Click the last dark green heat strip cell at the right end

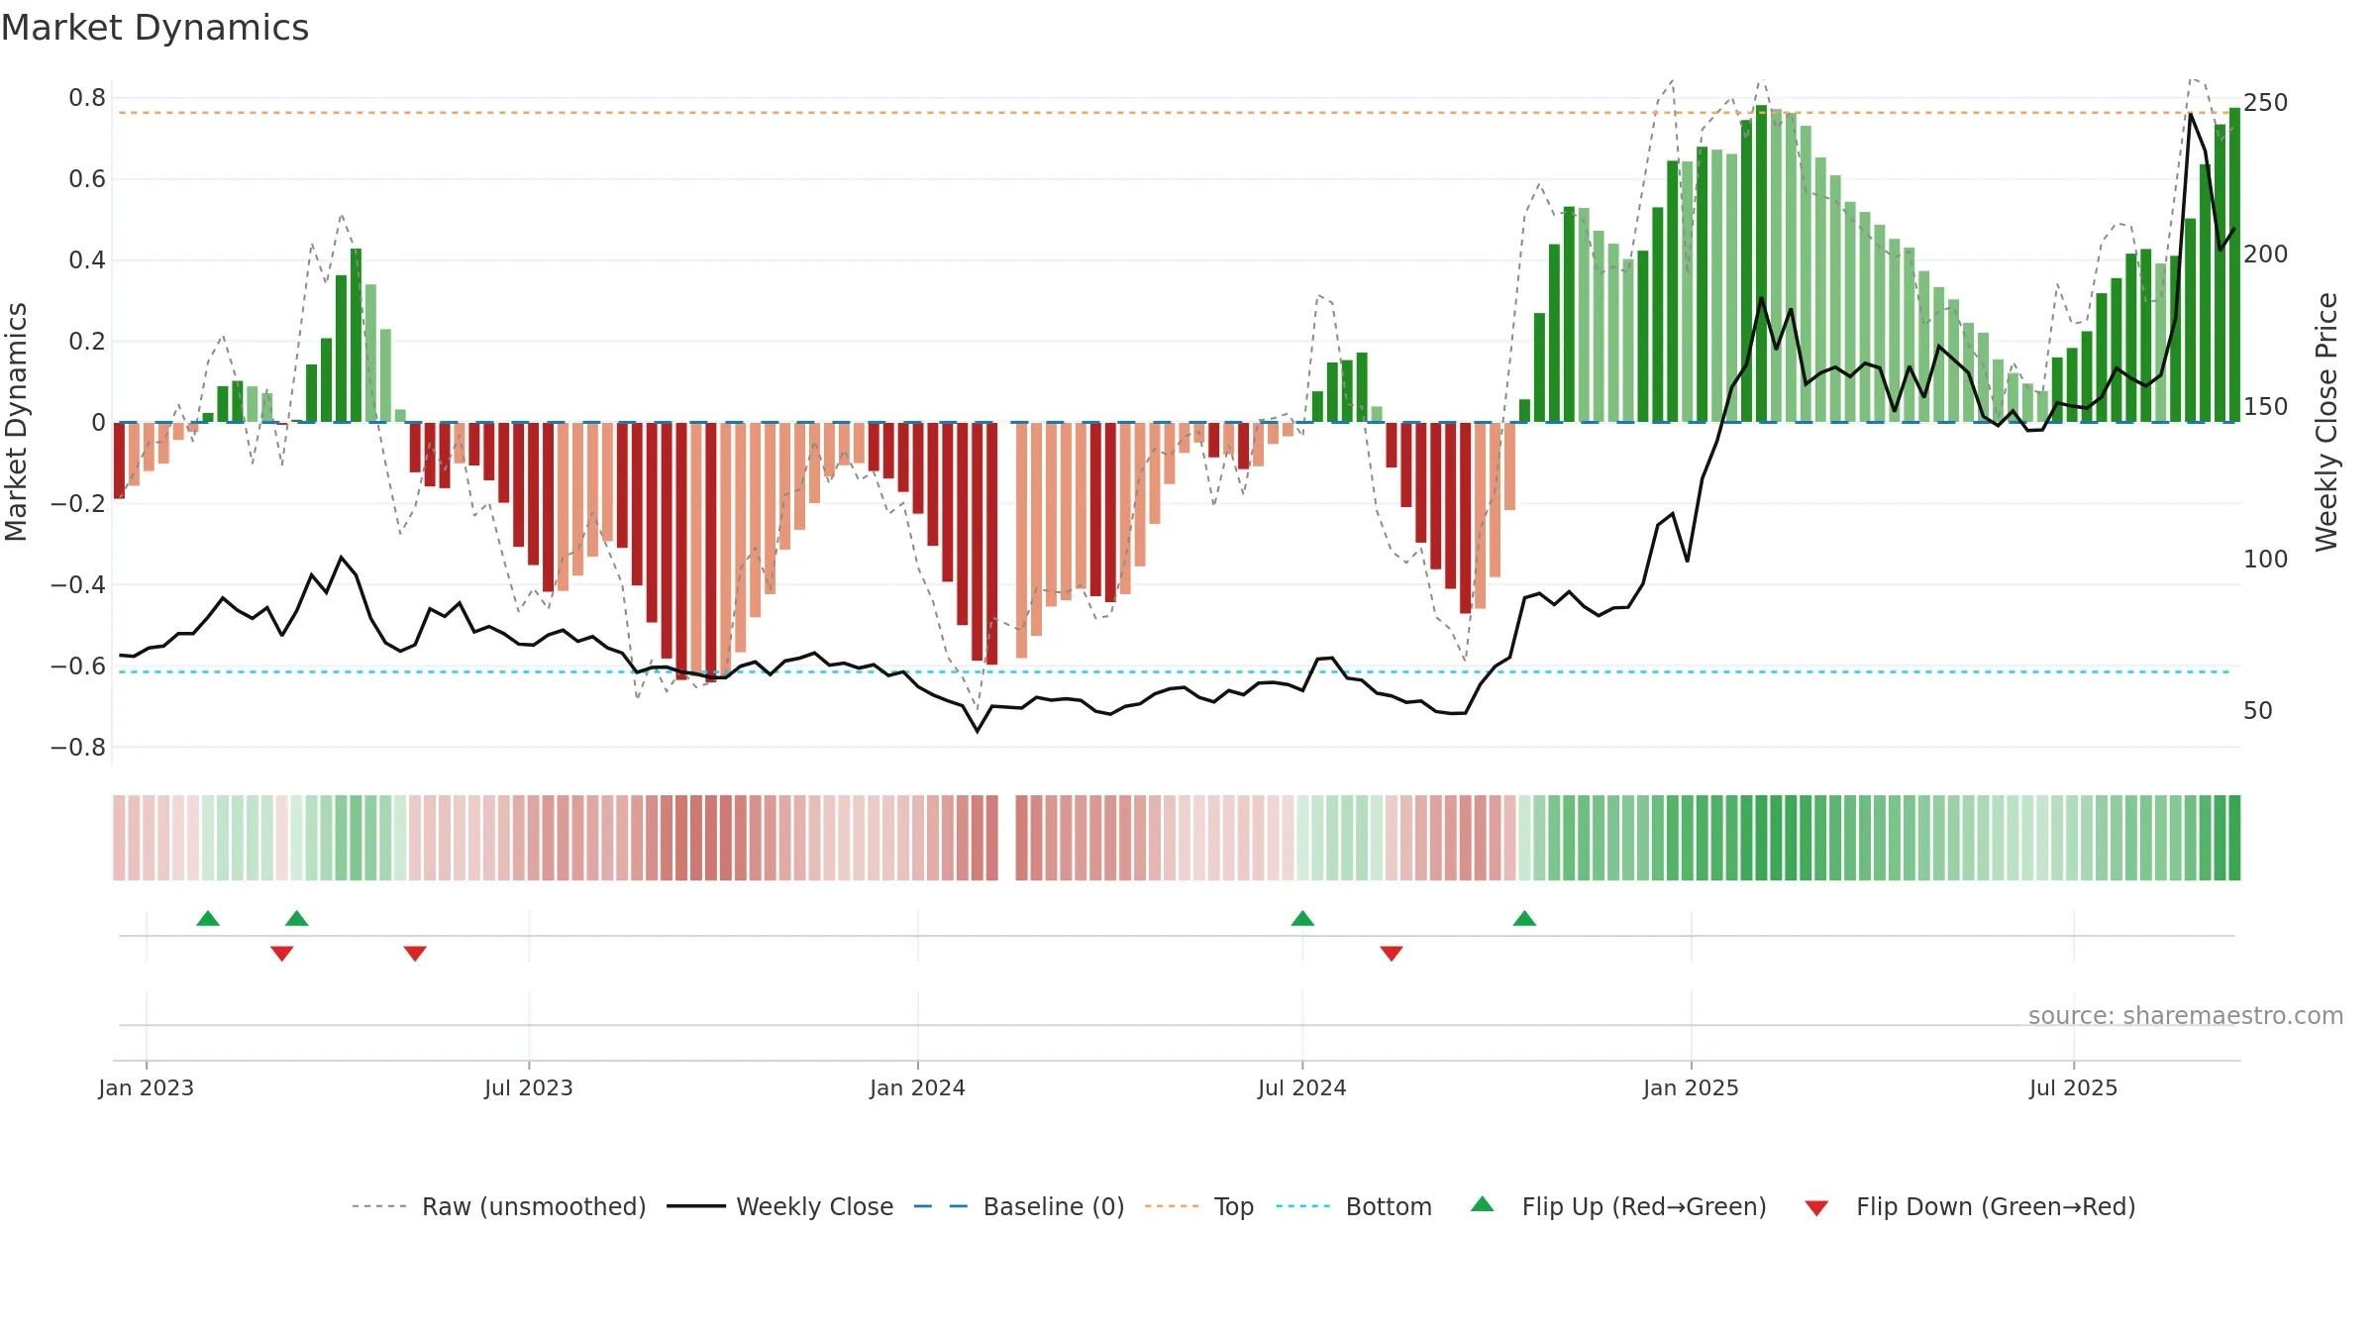pos(2234,837)
